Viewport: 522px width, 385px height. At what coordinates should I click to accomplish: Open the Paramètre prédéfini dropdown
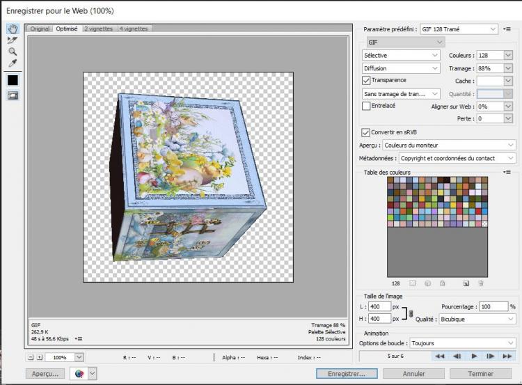click(460, 29)
